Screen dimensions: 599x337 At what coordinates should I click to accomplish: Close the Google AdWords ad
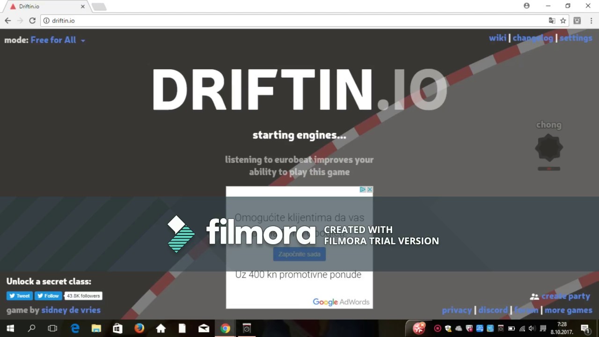coord(370,190)
